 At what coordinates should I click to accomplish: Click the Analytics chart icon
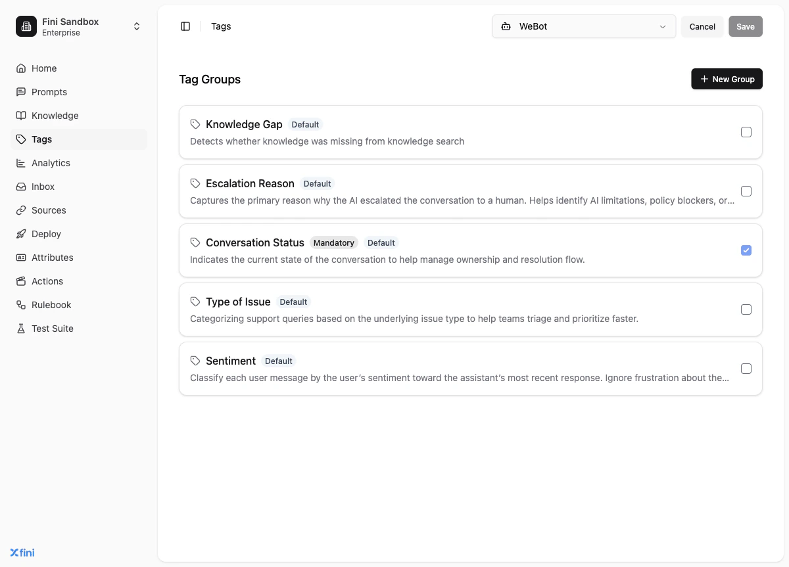tap(21, 162)
